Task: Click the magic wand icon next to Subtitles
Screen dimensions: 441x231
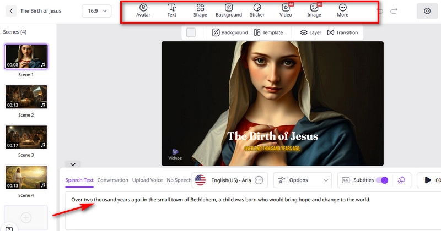Action: tap(401, 180)
